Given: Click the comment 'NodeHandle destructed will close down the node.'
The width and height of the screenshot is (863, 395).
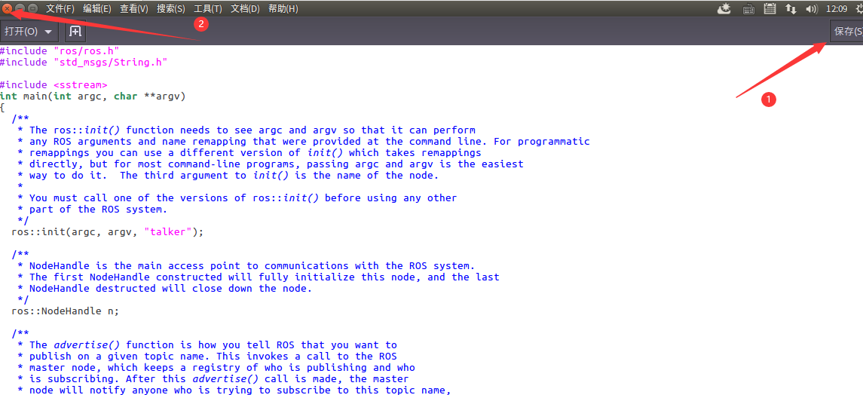Looking at the screenshot, I should tap(164, 288).
